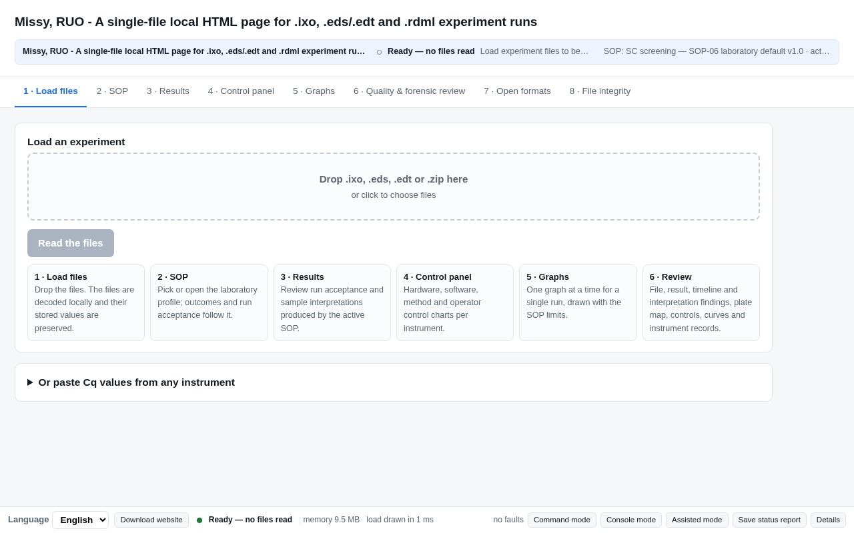The width and height of the screenshot is (854, 533).
Task: Click the Read the files button
Action: 71,243
